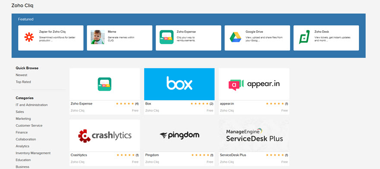Browse Newest extensions

[22, 75]
